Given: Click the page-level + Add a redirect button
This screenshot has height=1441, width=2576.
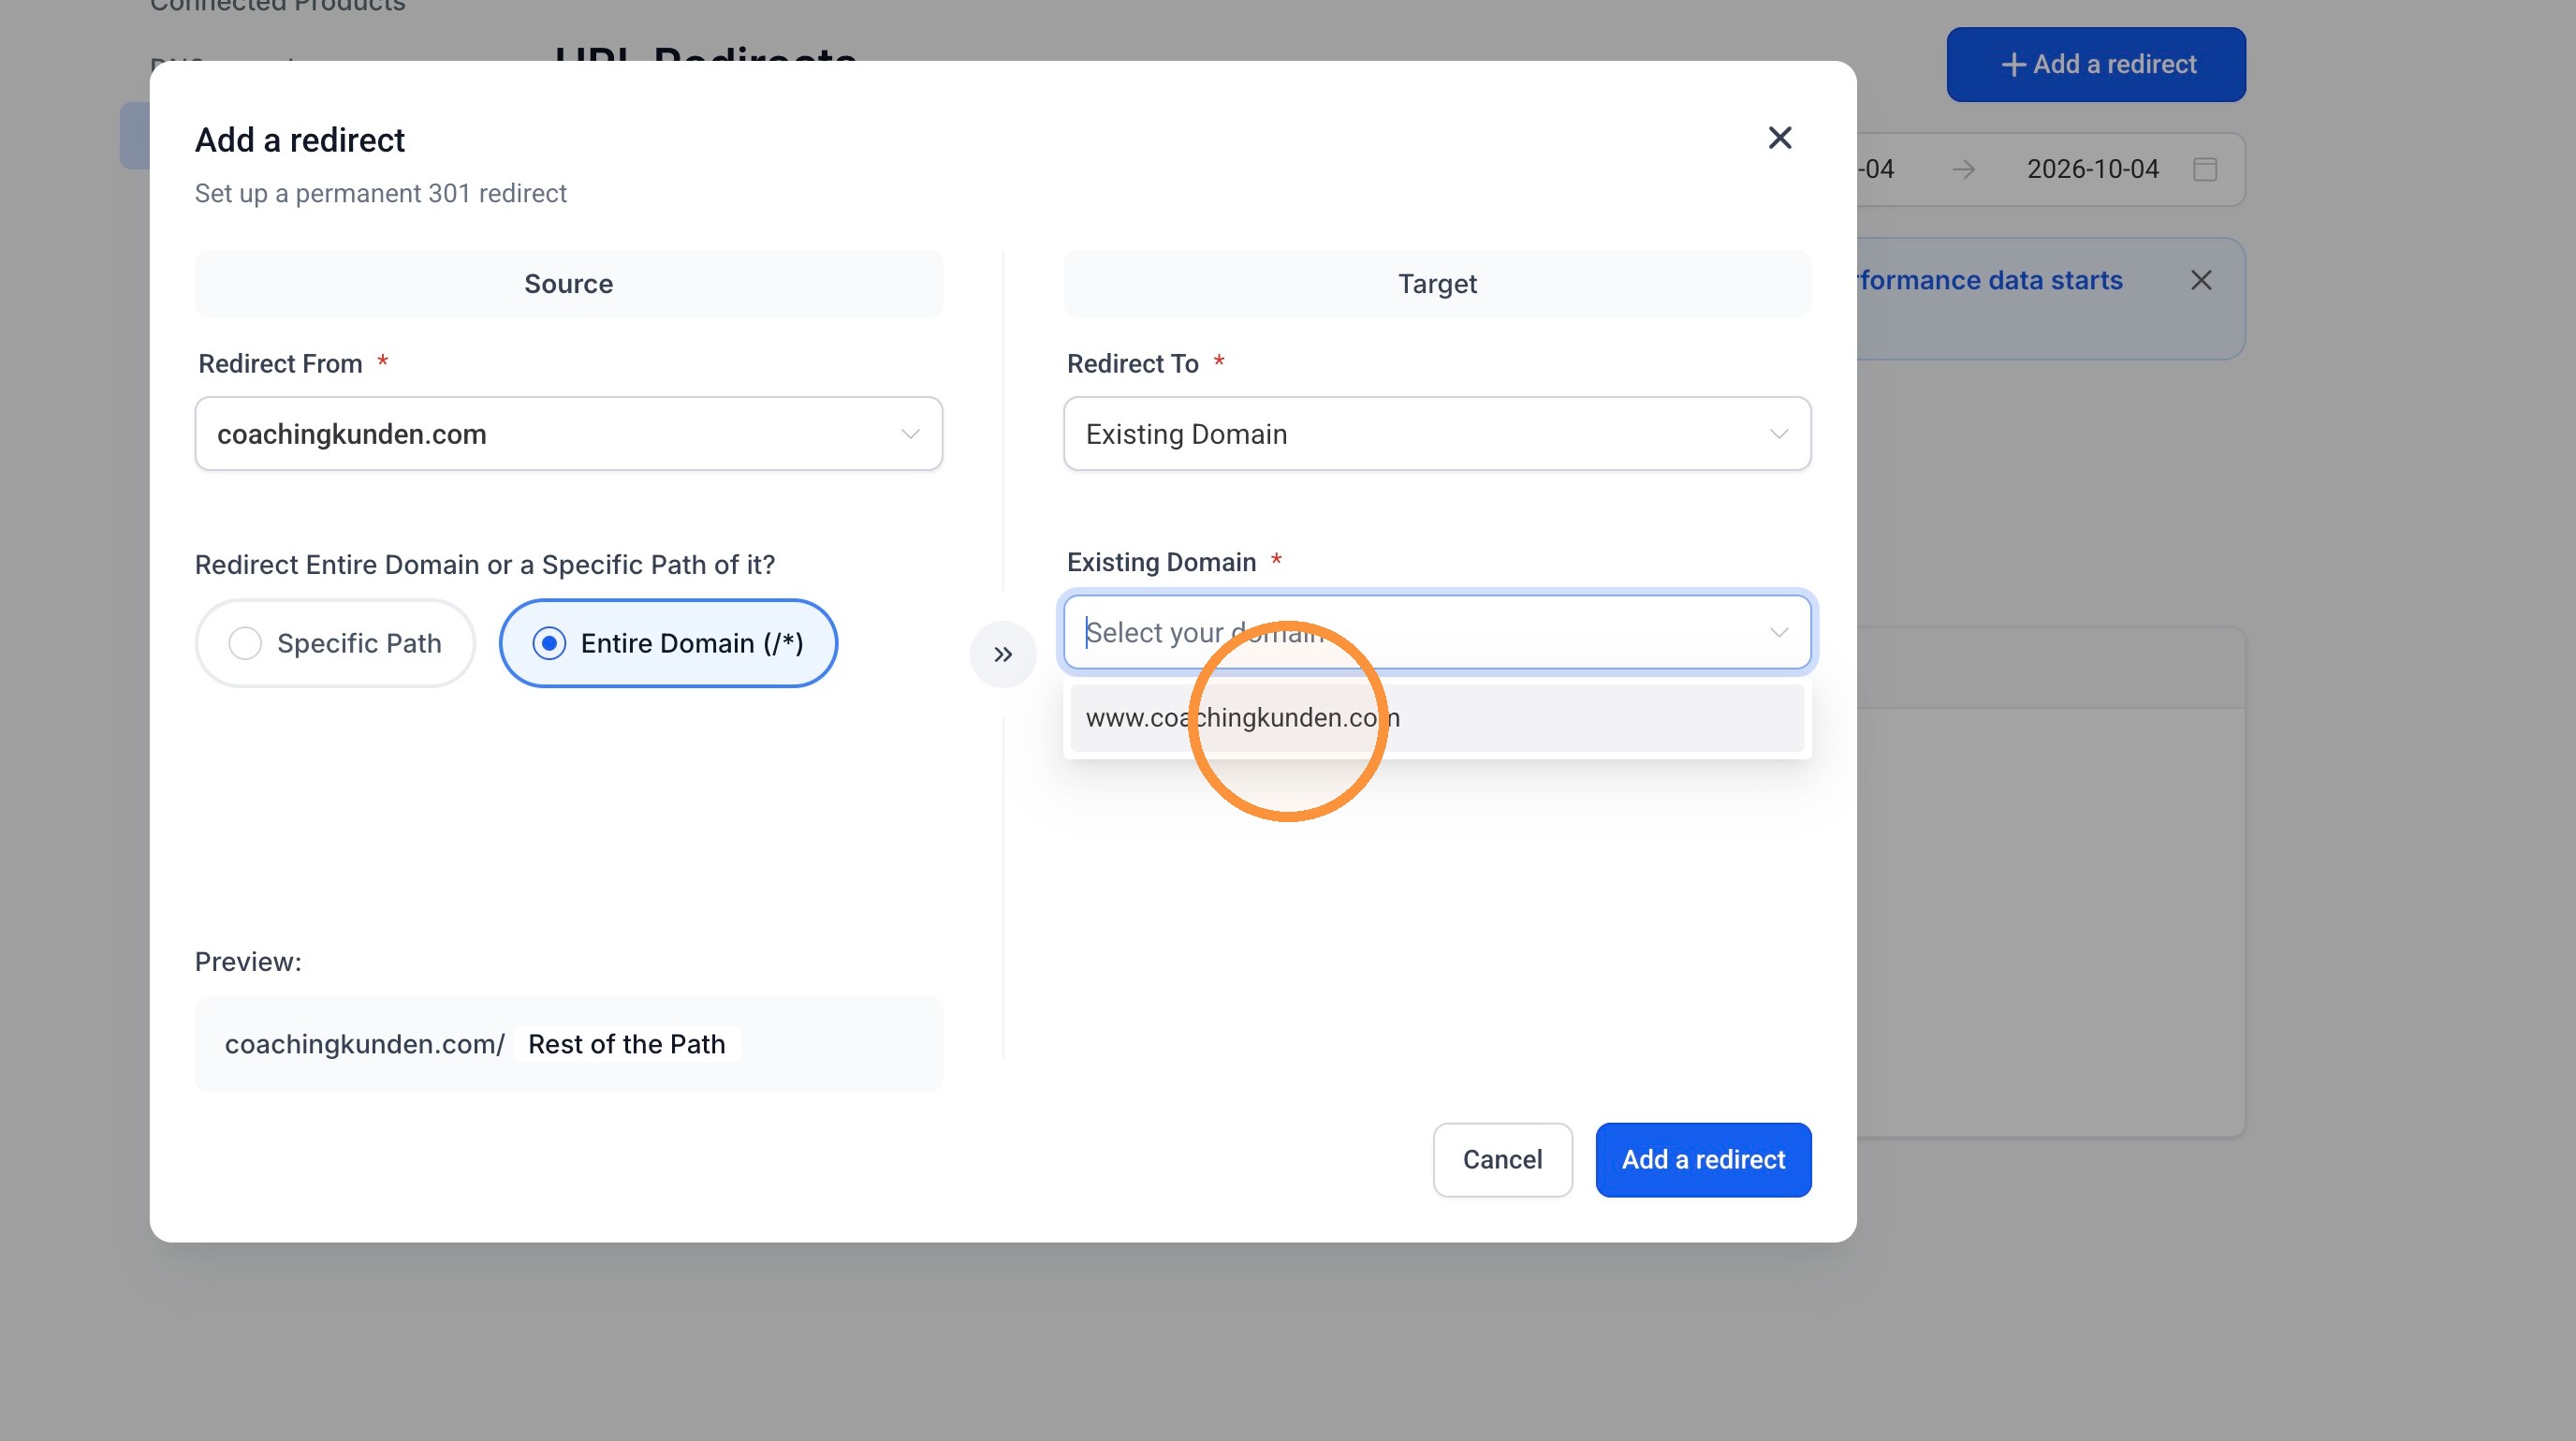Looking at the screenshot, I should (2096, 64).
